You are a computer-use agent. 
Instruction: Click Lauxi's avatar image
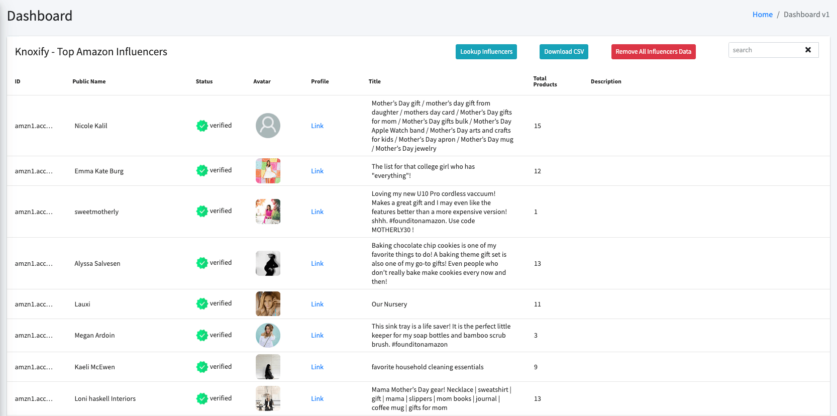pos(268,304)
